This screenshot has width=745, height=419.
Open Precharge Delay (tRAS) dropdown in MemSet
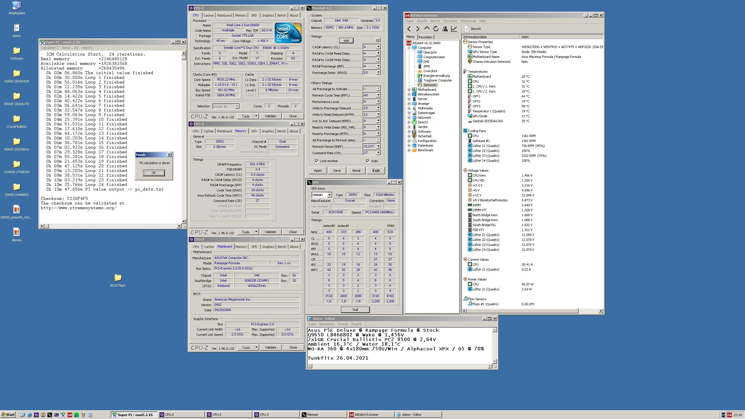coord(378,72)
